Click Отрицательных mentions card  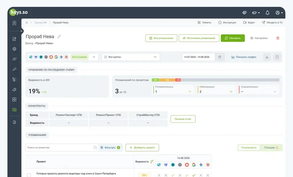click(259, 89)
